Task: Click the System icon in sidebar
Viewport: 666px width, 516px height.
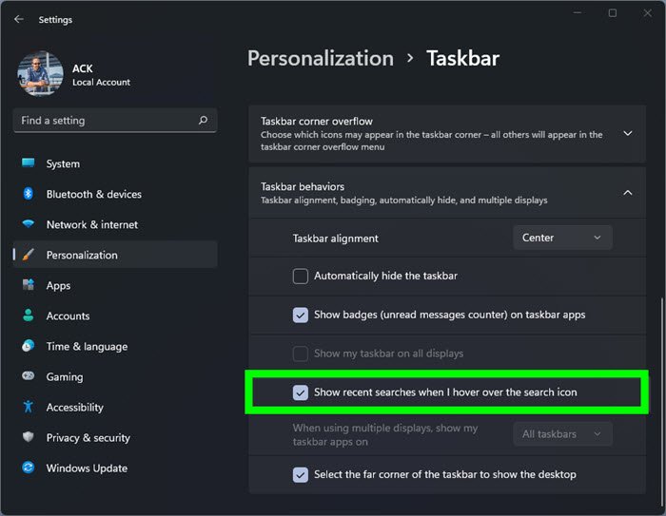Action: point(29,163)
